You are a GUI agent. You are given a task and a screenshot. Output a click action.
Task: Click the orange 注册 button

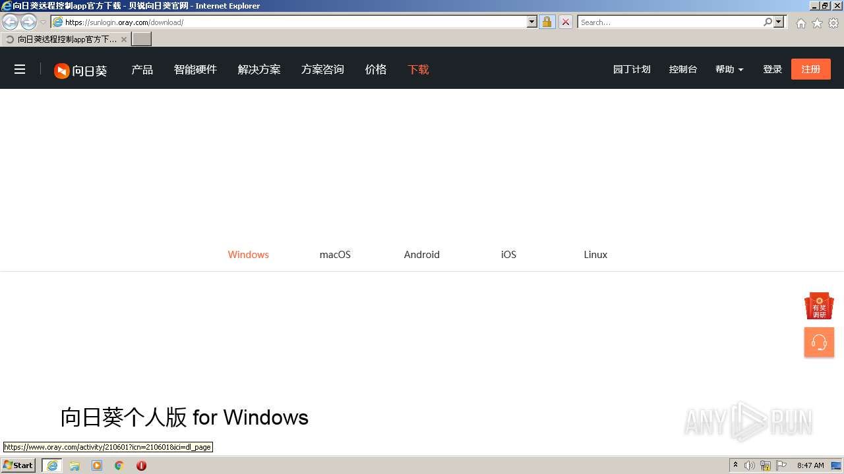click(x=811, y=69)
